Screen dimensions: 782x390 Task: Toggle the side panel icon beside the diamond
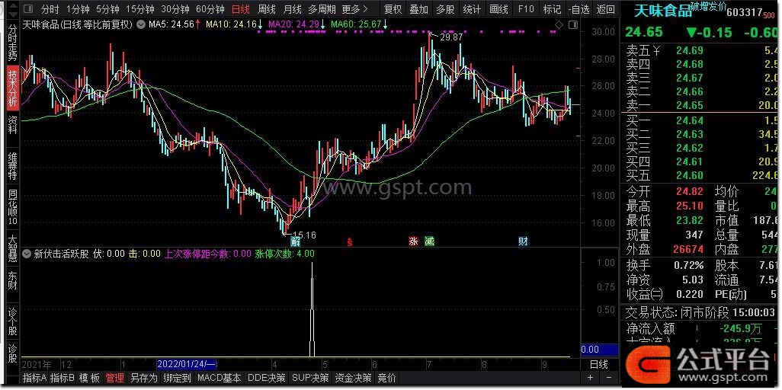[572, 24]
